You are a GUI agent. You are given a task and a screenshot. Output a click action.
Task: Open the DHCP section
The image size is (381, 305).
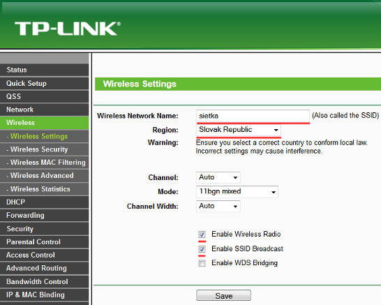[44, 202]
